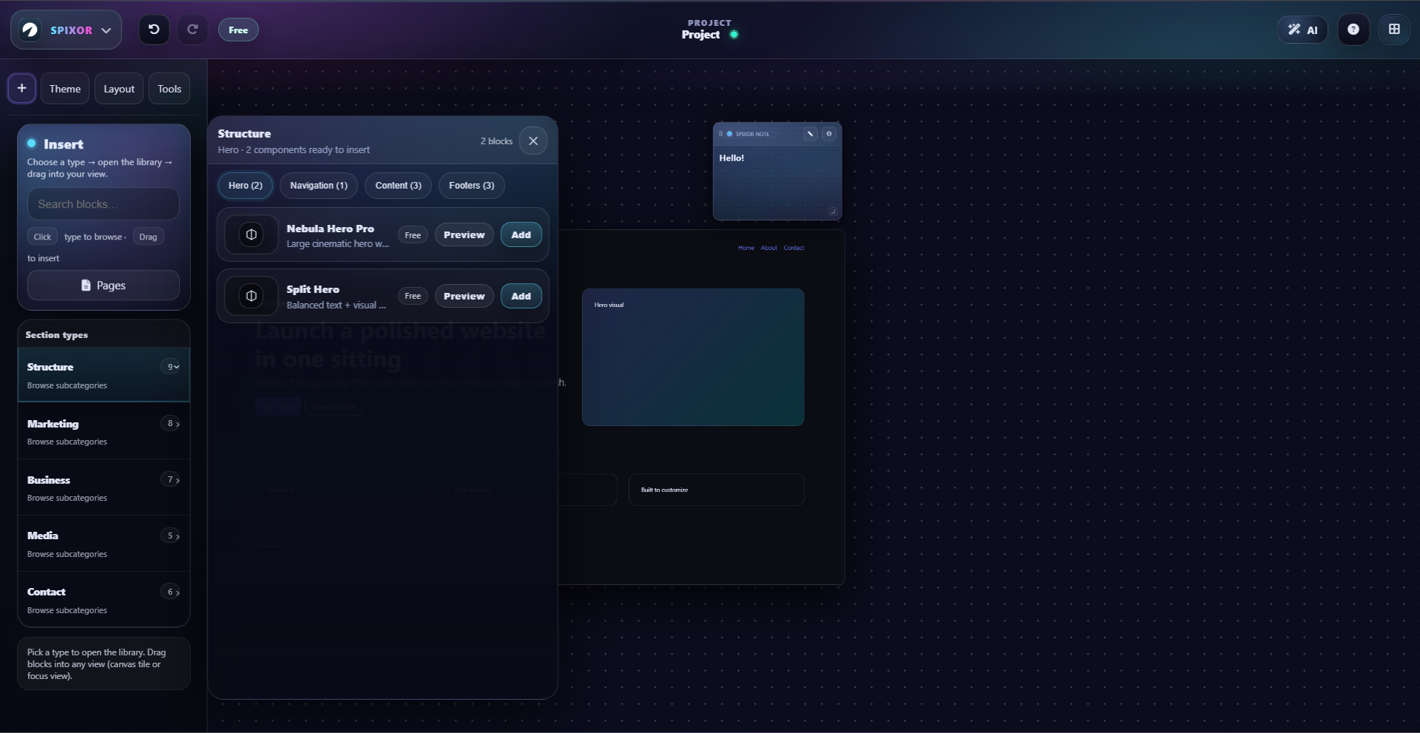
Task: Click the blue color dot on Spixor Note
Action: 729,134
